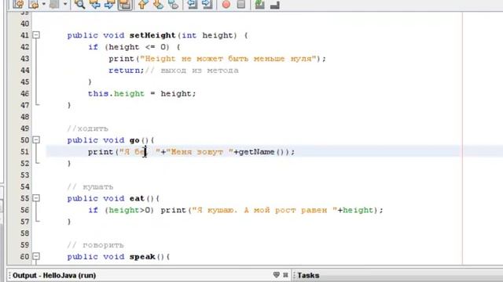Screen dimensions: 503x282
Task: Open the Back history dropdown arrow
Action: point(44,4)
